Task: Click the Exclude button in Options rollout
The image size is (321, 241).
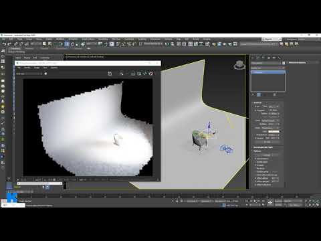Action: click(267, 155)
